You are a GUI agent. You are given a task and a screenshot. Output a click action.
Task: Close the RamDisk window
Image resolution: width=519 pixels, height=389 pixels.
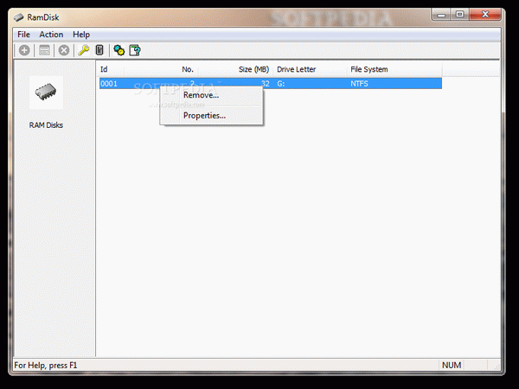[x=485, y=15]
